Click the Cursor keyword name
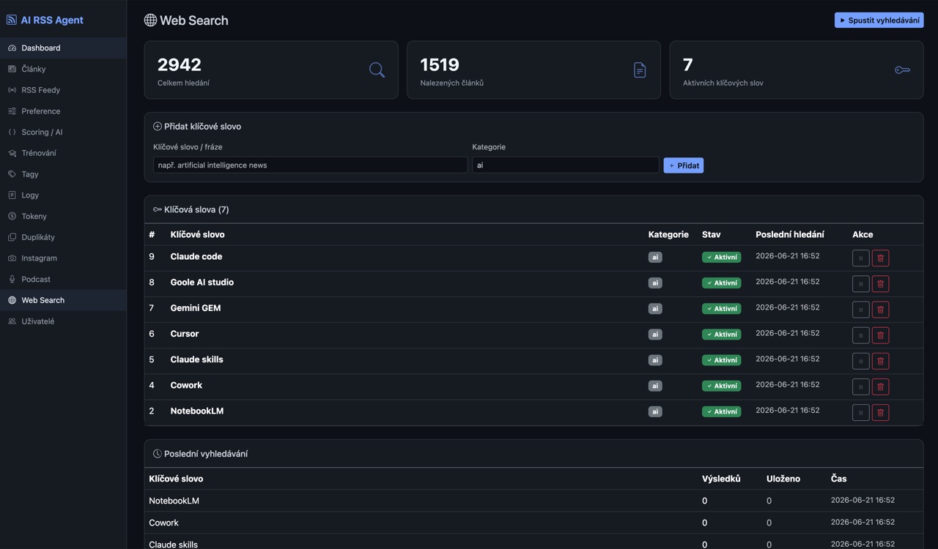Image resolution: width=938 pixels, height=549 pixels. click(x=185, y=334)
